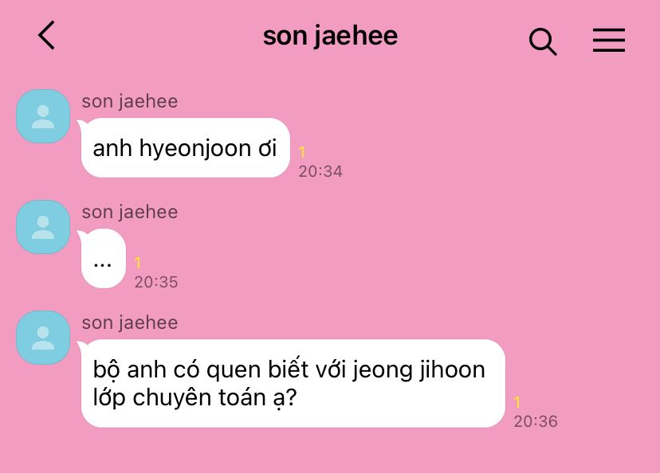Click sender name above 'anh hyeonjoon ơi' bubble
The height and width of the screenshot is (473, 660).
(x=130, y=101)
